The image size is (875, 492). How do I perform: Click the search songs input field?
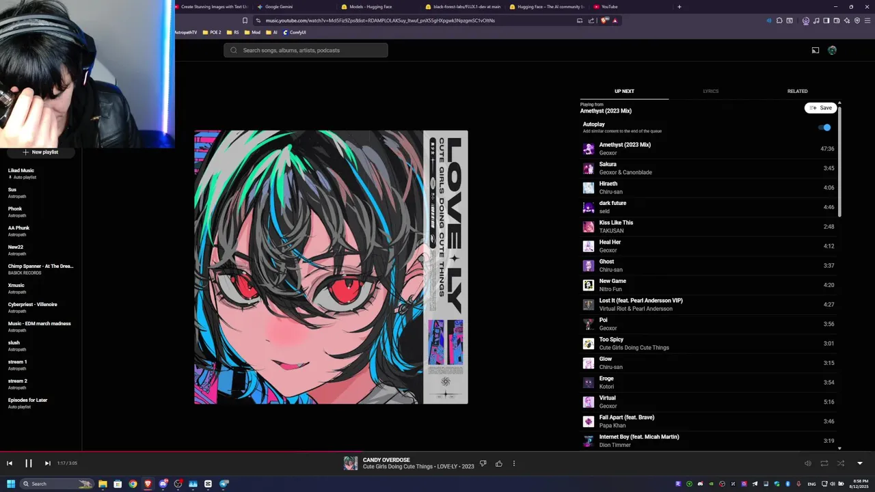[x=306, y=50]
